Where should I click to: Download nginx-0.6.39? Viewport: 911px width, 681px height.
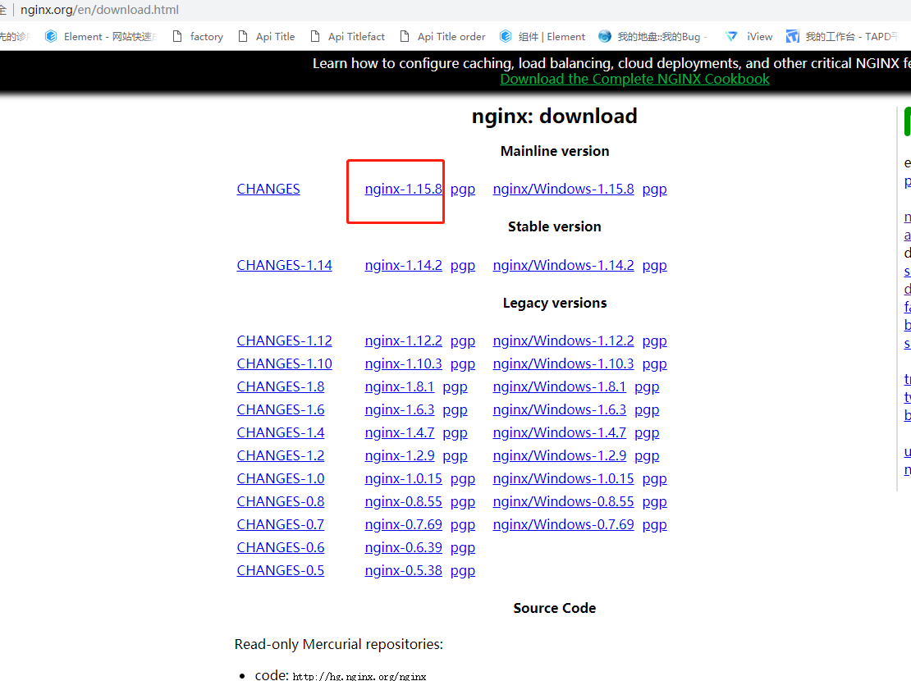click(403, 547)
